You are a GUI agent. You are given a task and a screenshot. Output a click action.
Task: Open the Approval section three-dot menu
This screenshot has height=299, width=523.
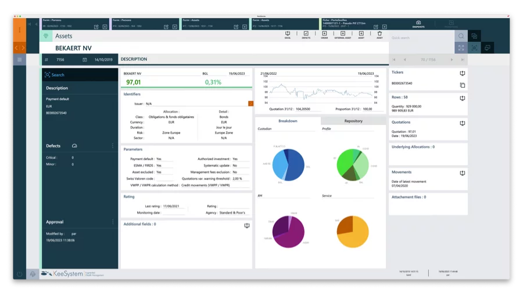click(x=113, y=222)
